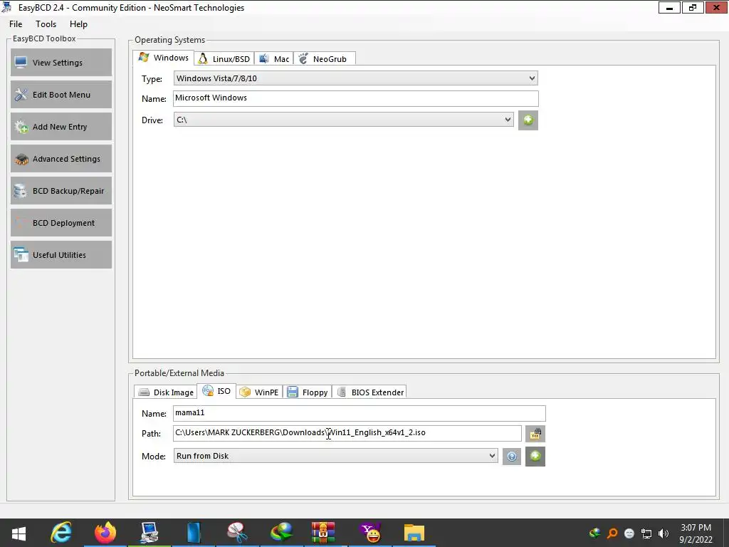Open Internet Download Manager taskbar icon
This screenshot has height=547, width=729.
[281, 533]
